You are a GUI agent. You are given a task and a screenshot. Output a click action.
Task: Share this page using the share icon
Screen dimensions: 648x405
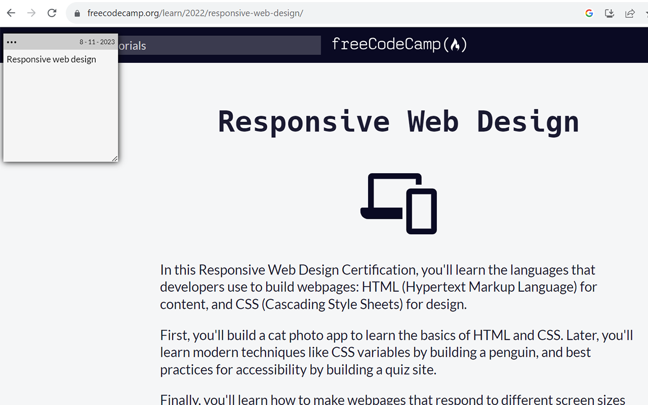tap(630, 13)
